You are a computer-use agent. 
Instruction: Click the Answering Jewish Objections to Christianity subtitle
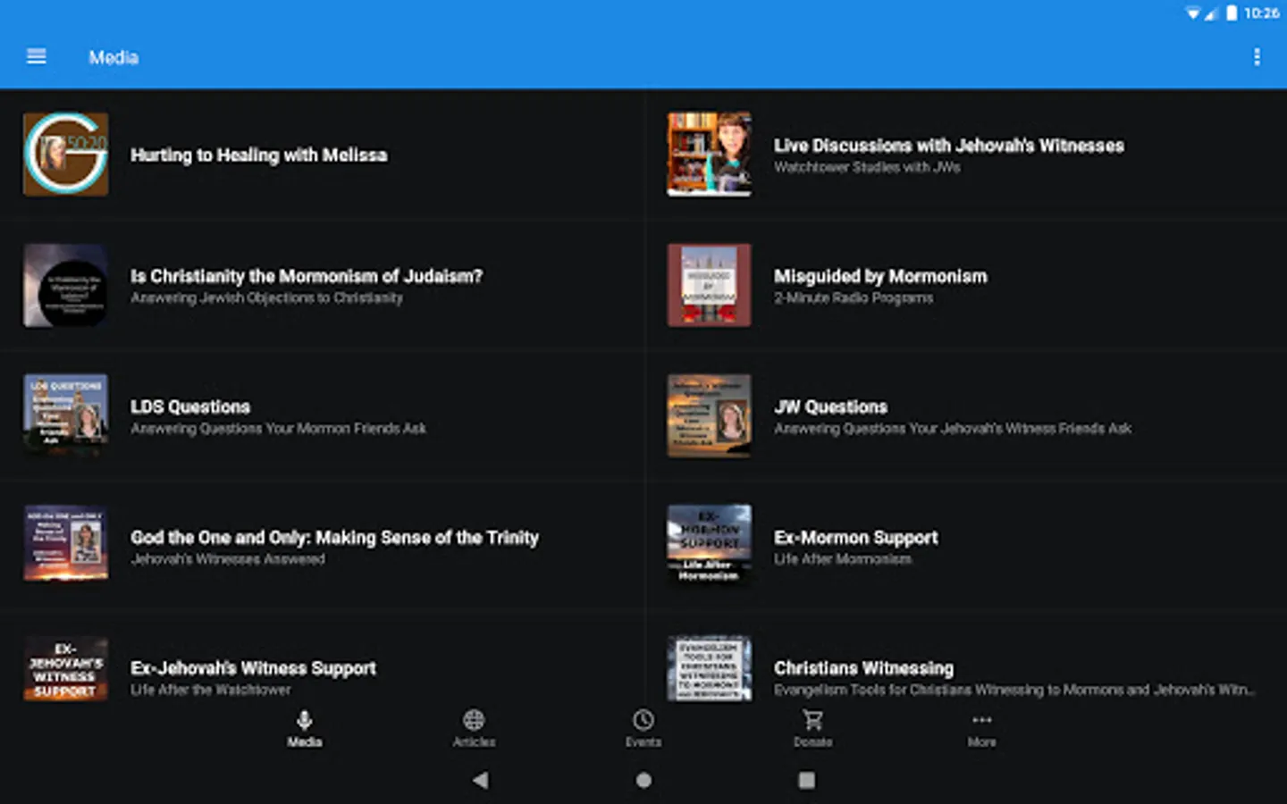click(267, 297)
